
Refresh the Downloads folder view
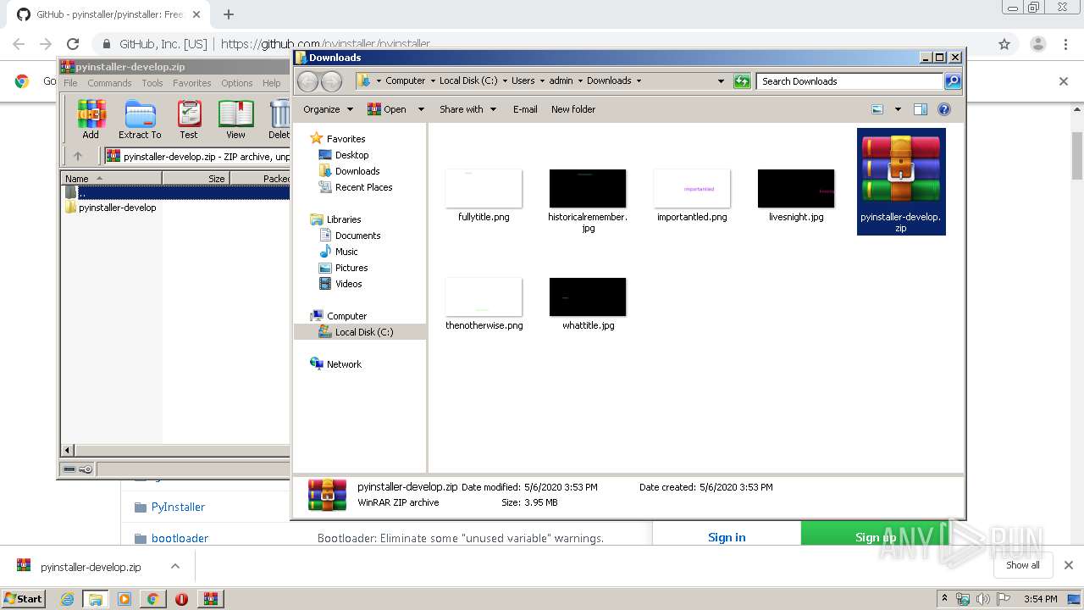742,81
